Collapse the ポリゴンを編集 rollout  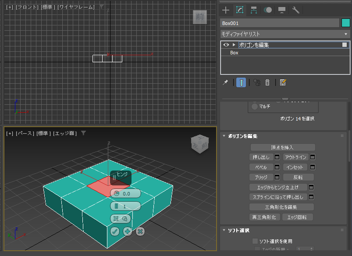click(224, 136)
